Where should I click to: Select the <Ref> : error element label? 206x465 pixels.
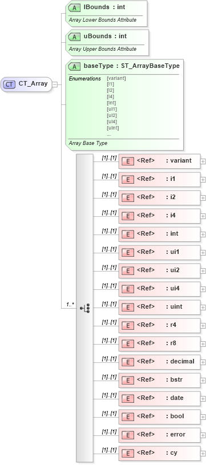(161, 434)
